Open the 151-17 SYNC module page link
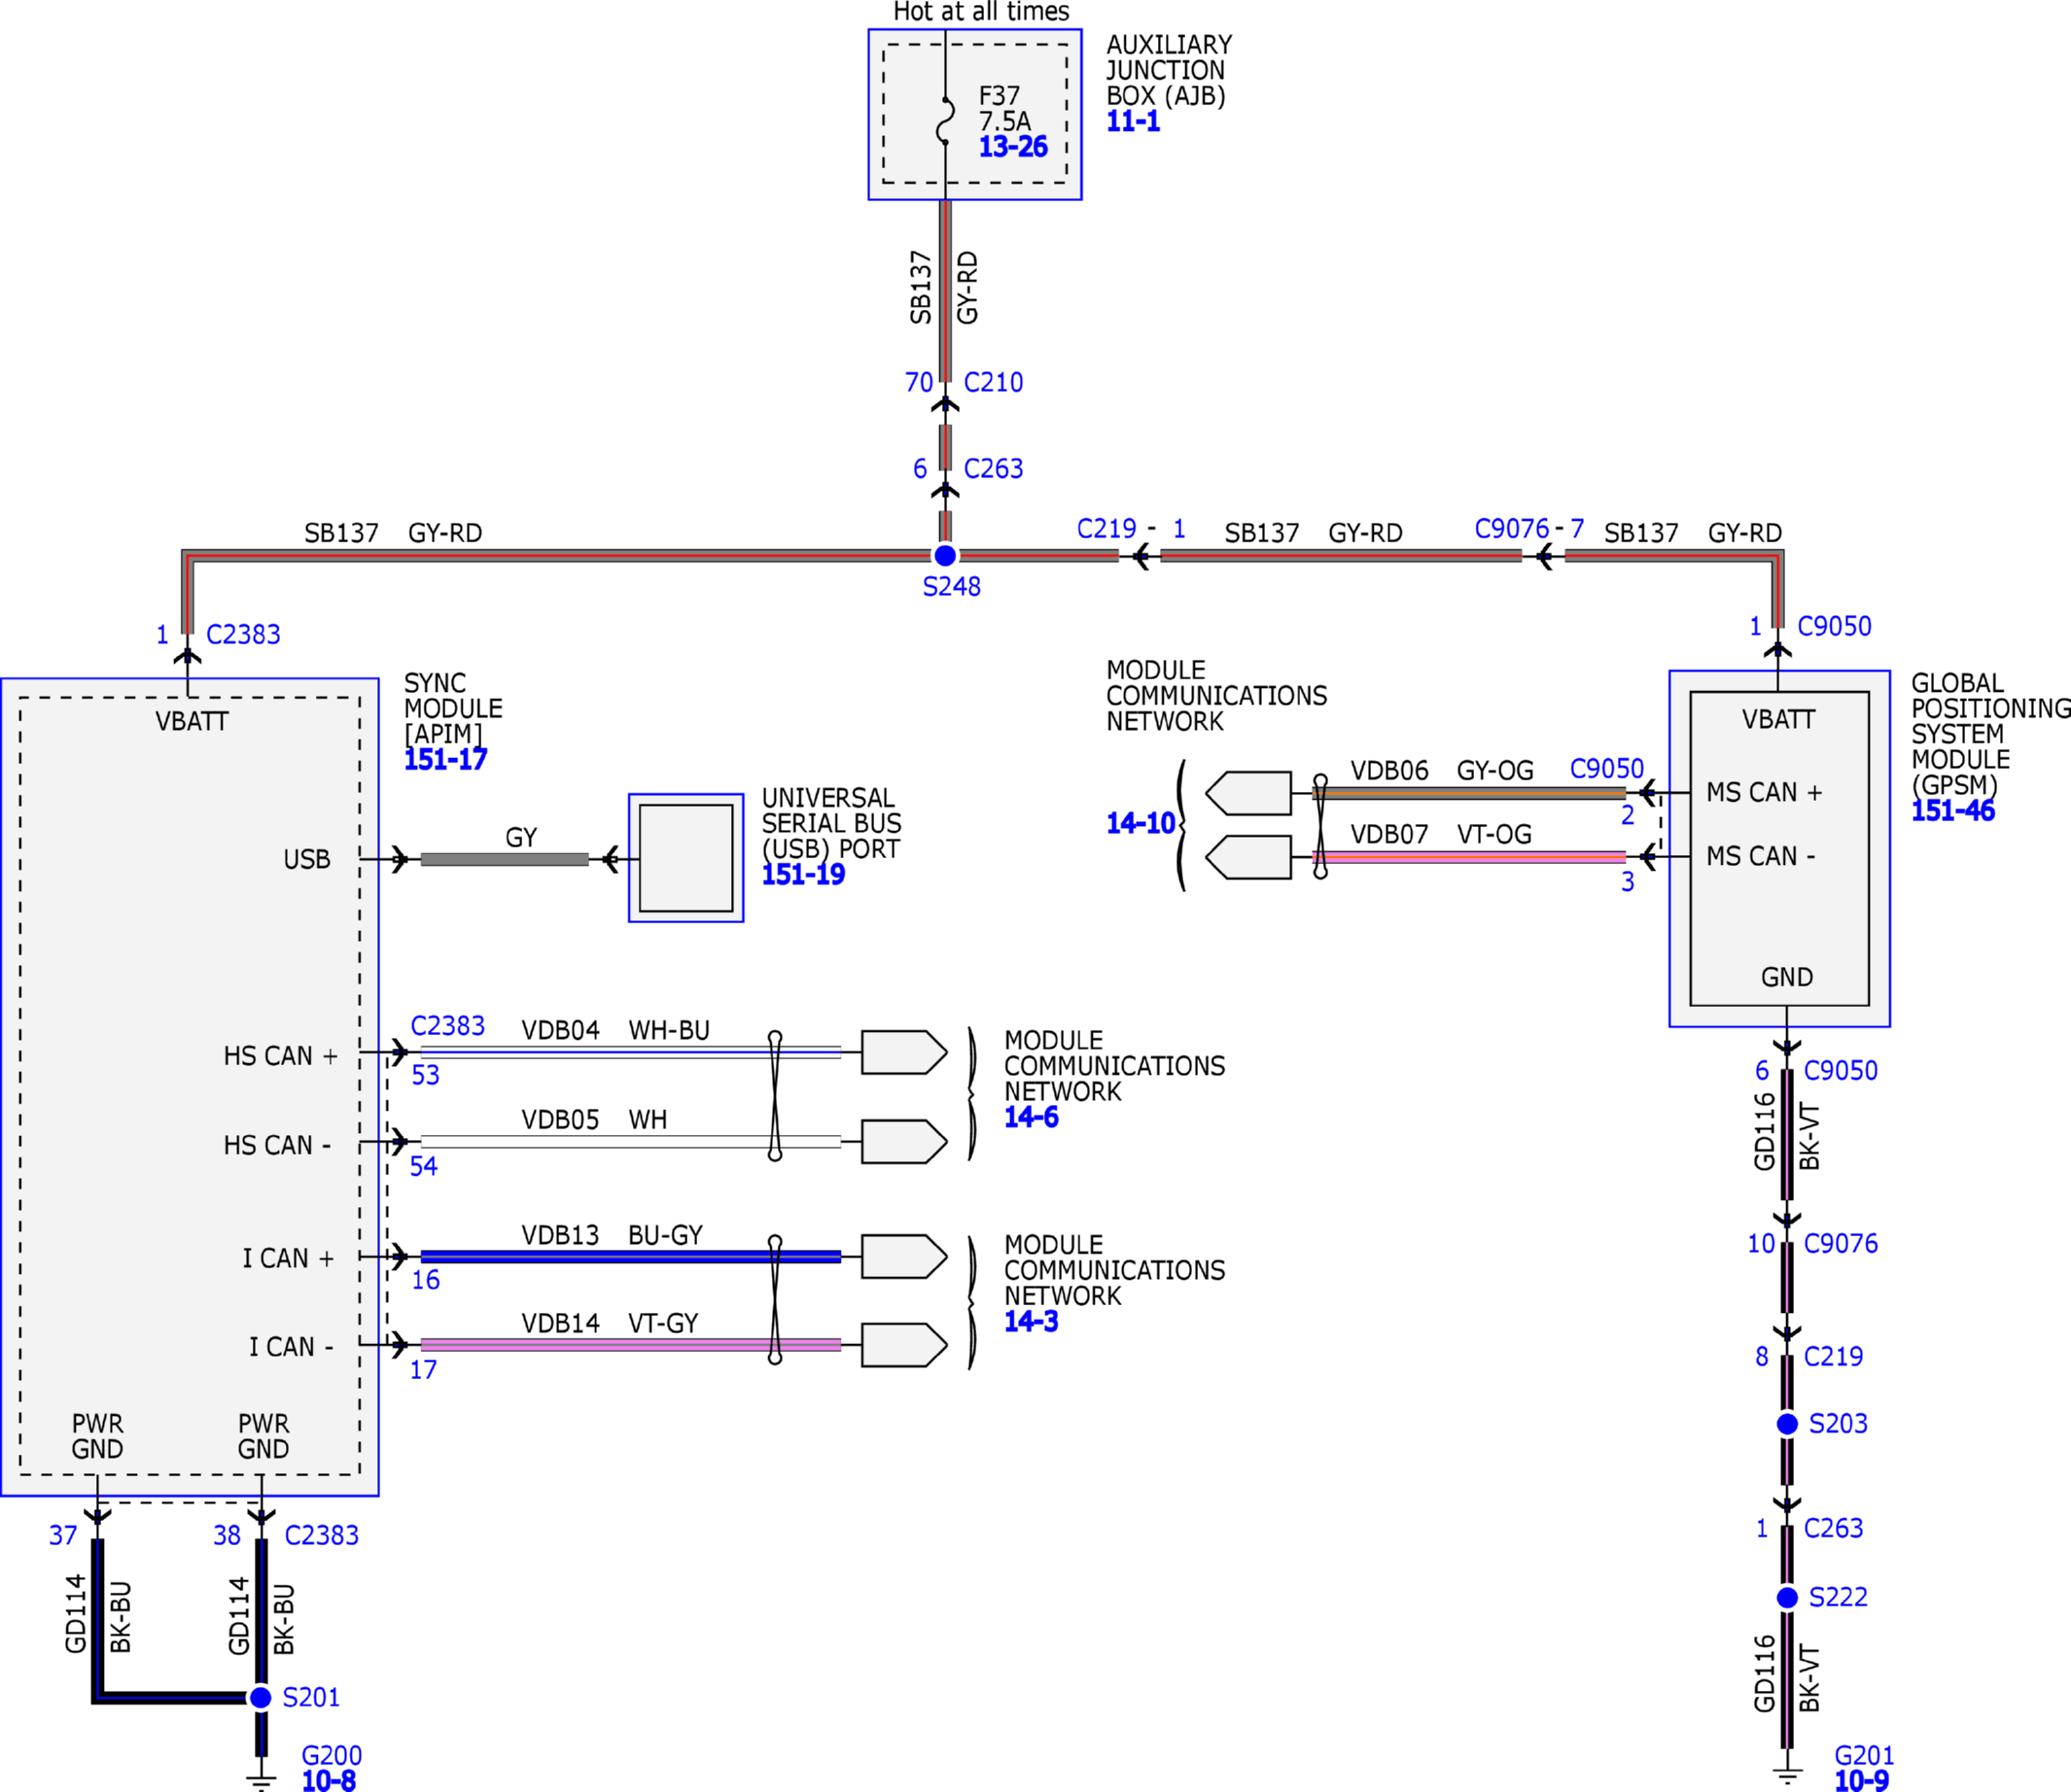This screenshot has height=1792, width=2071. point(445,760)
